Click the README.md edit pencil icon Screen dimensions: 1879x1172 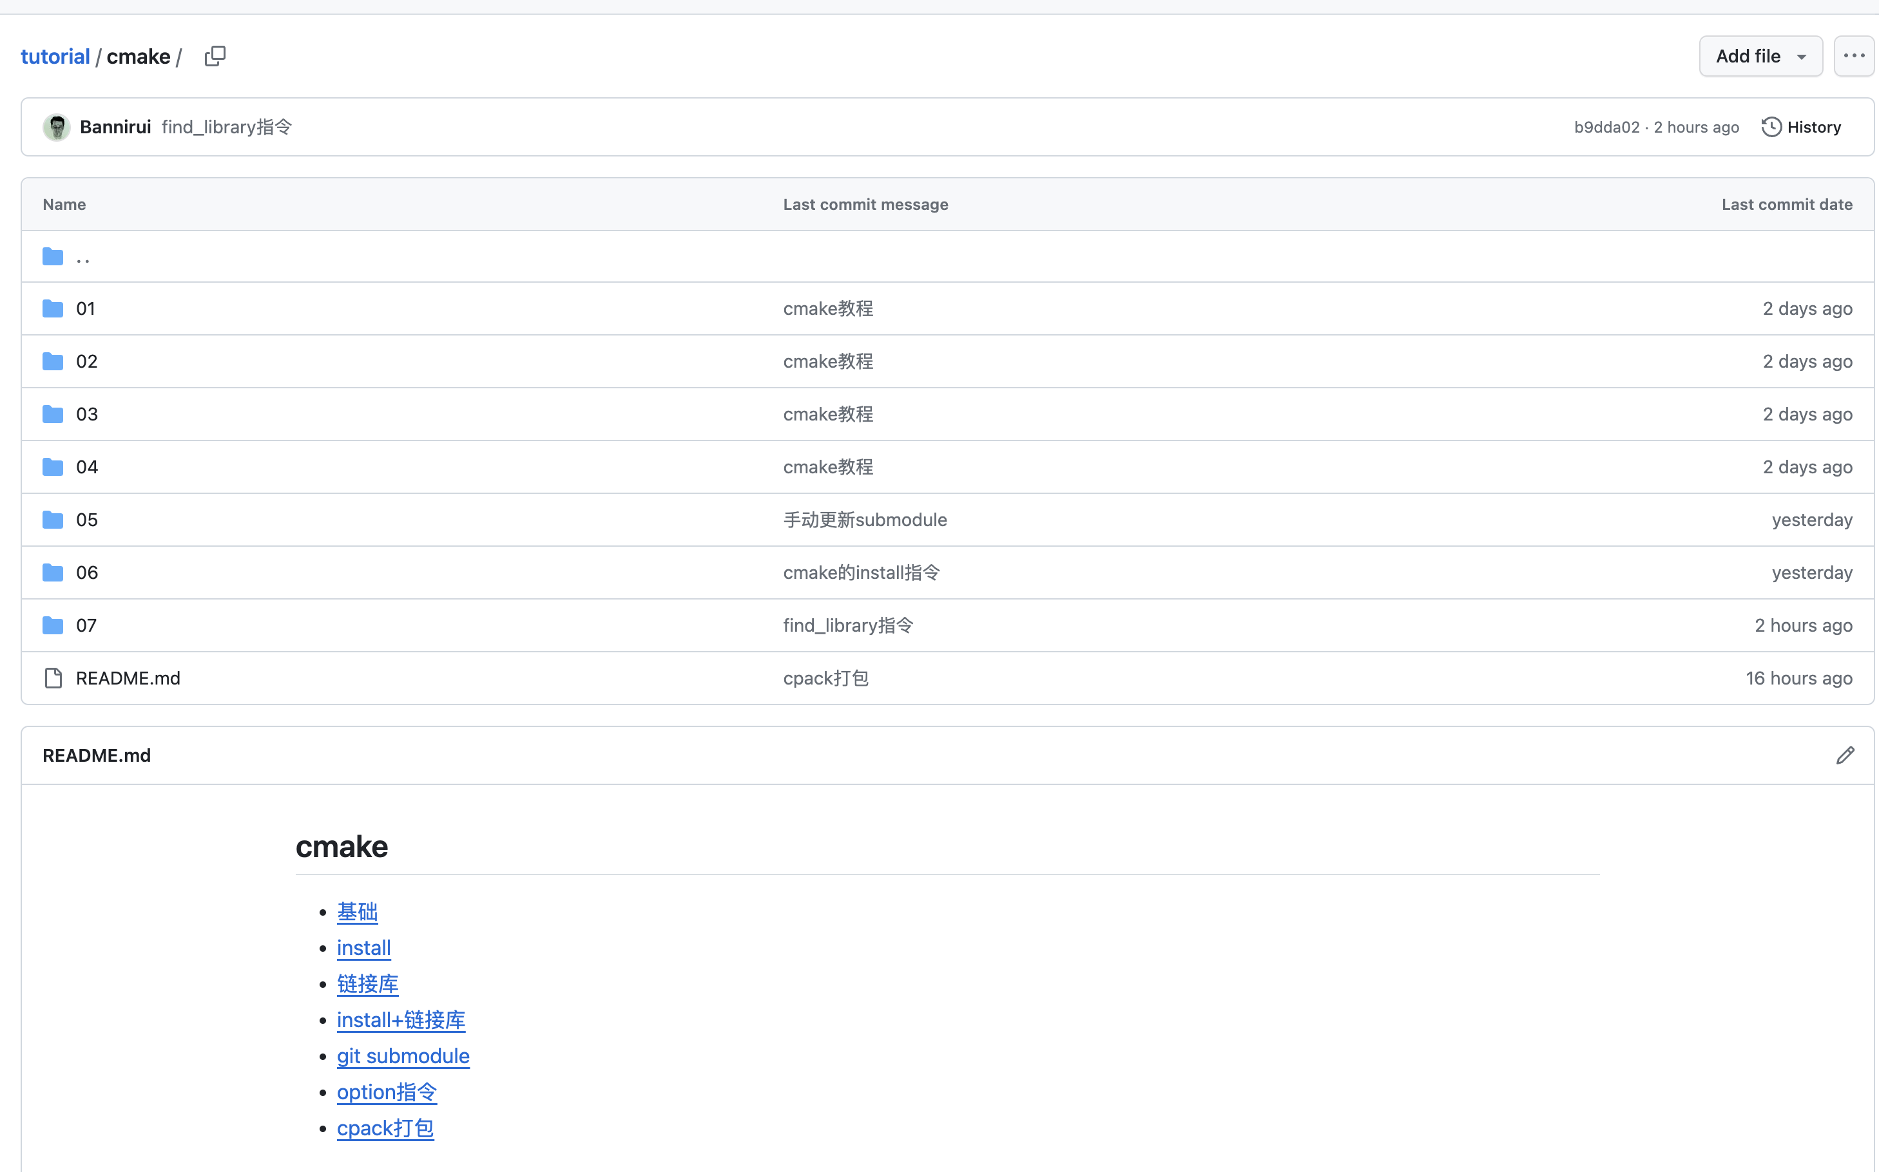pos(1845,755)
